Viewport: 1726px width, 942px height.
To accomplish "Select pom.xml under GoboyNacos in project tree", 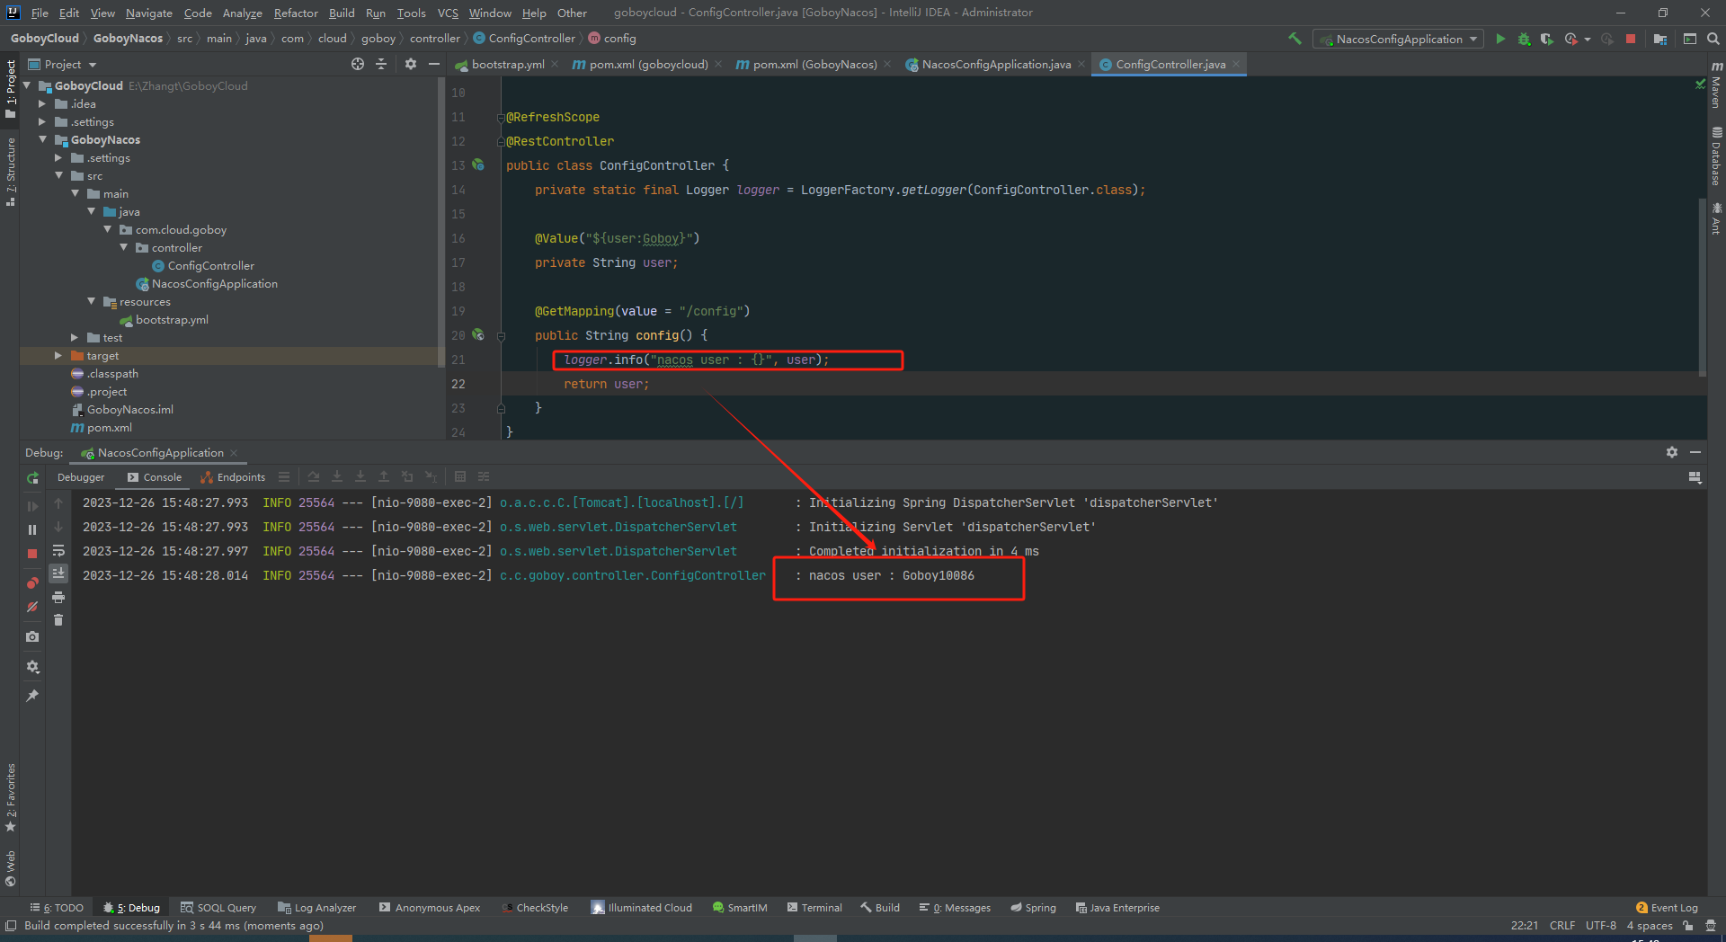I will coord(109,428).
